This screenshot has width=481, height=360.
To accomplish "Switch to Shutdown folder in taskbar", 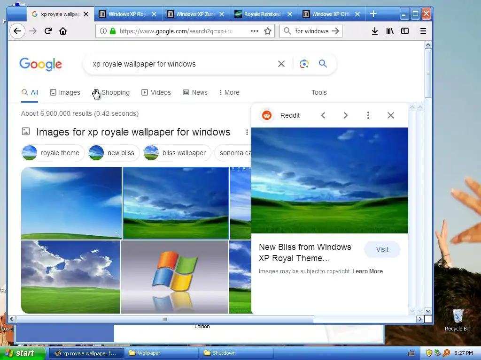I will tap(236, 353).
